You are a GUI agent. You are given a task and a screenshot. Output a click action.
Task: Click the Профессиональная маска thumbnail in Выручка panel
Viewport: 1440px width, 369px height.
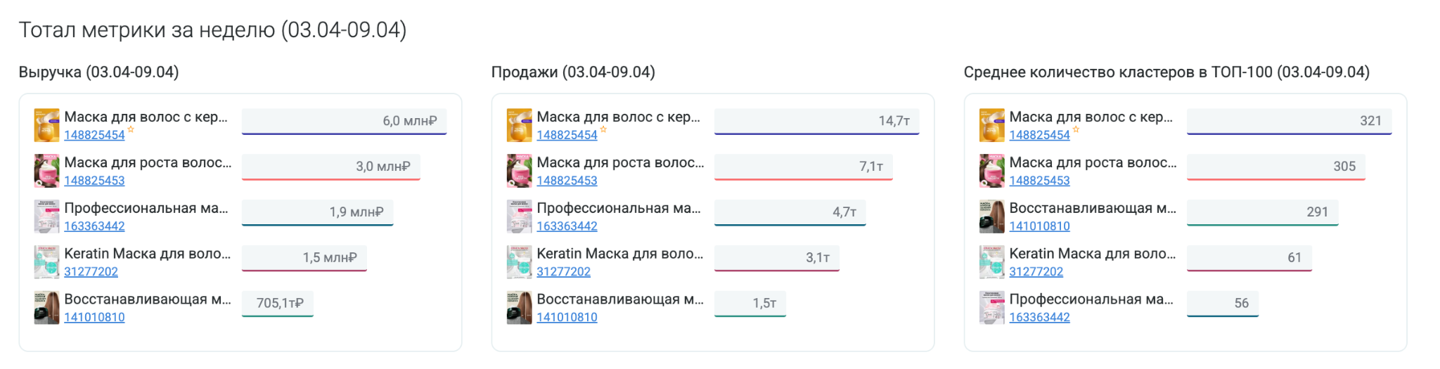46,216
